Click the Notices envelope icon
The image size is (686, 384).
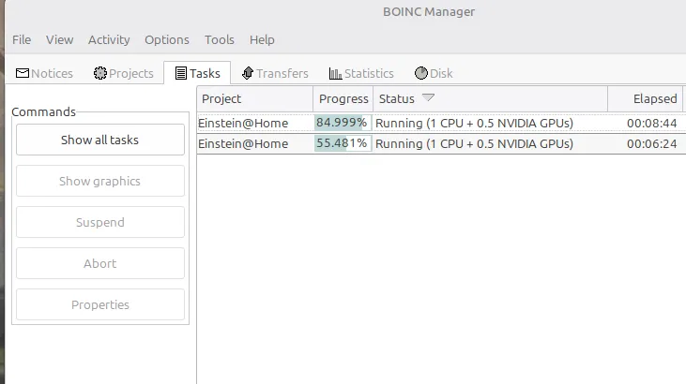(x=23, y=73)
